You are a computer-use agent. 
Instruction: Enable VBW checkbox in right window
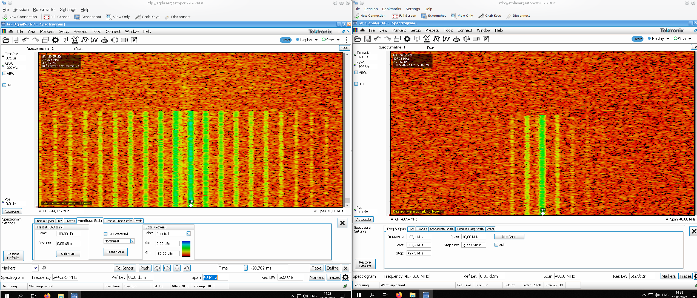356,73
